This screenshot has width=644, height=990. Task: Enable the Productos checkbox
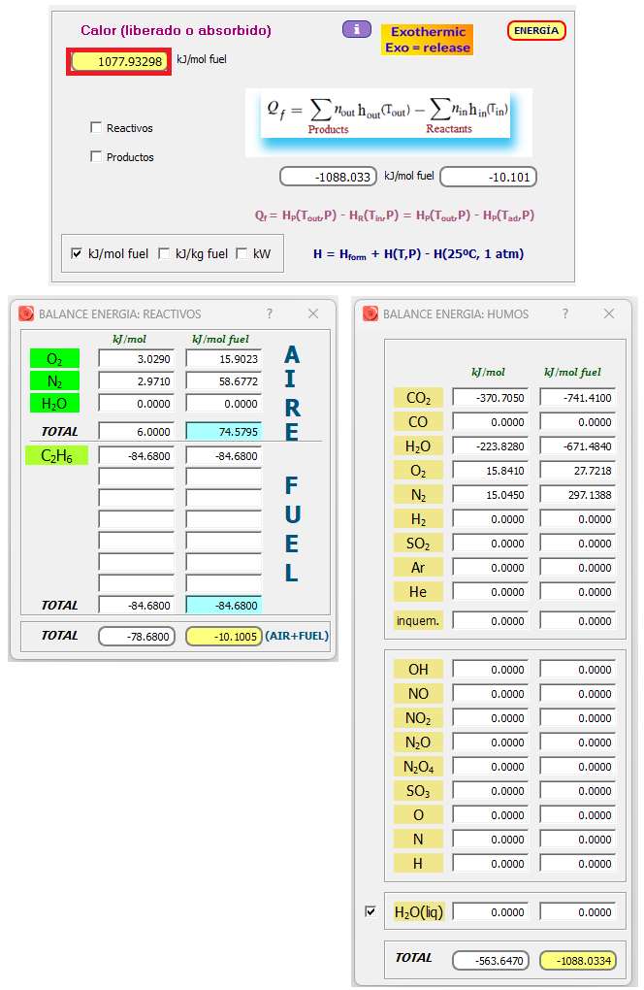[x=96, y=156]
